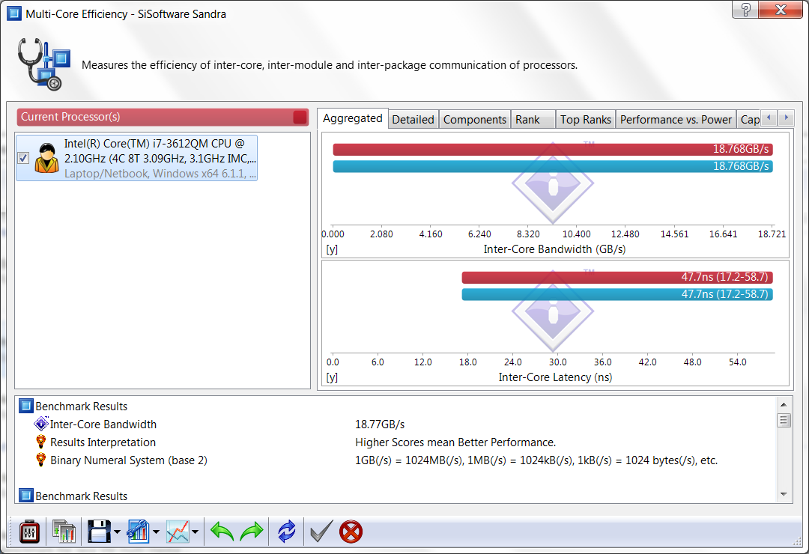Open the benchmark options sliders icon
The height and width of the screenshot is (554, 809).
(x=29, y=532)
